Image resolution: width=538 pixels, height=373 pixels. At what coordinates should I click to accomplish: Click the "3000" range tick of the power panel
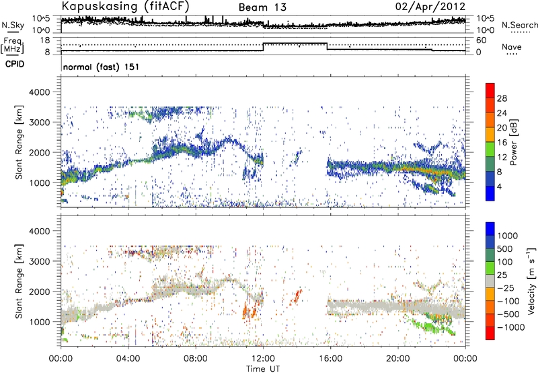tap(41, 123)
